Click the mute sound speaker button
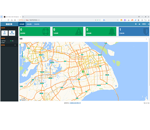The width and height of the screenshot is (150, 130). point(5,33)
